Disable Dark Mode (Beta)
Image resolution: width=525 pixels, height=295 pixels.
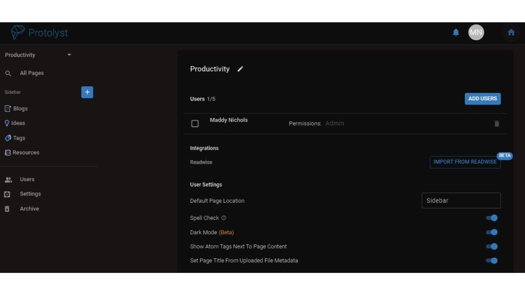(491, 232)
